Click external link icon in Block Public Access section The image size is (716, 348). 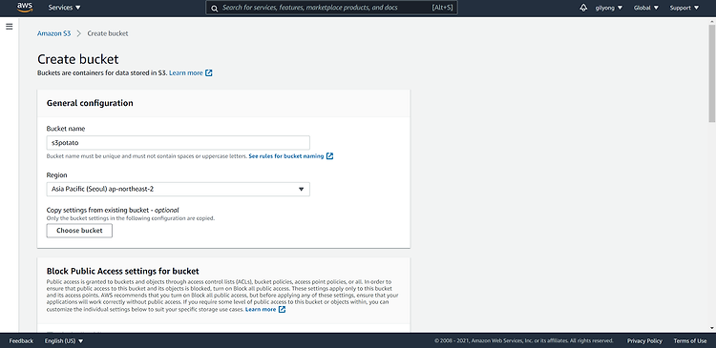click(x=283, y=309)
